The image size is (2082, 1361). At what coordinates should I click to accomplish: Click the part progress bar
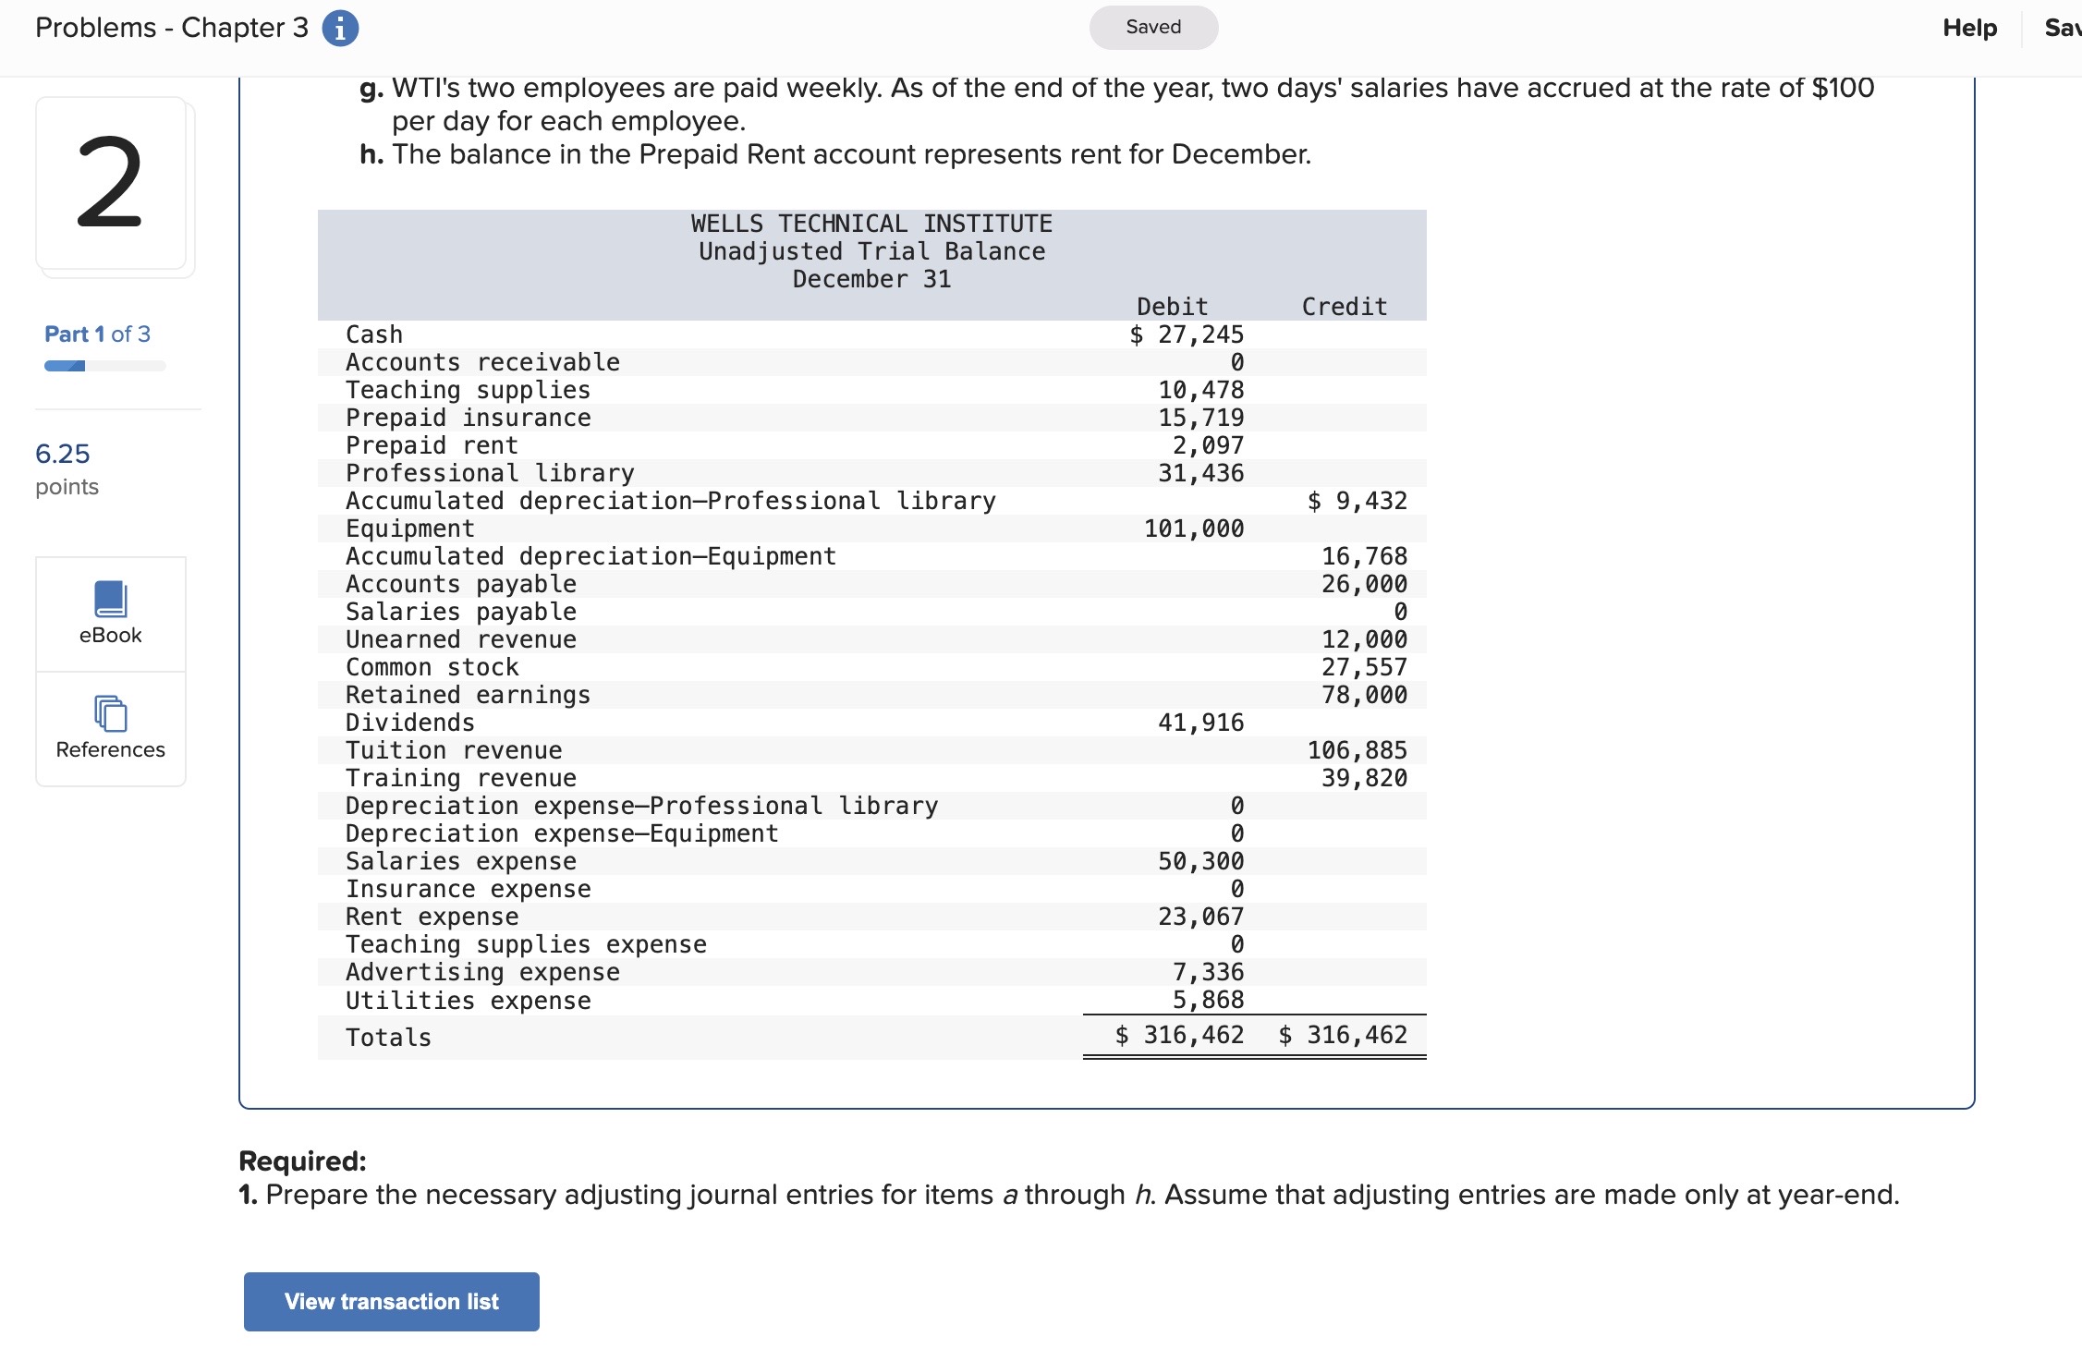tap(104, 366)
